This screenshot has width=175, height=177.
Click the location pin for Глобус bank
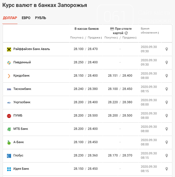pos(167,156)
